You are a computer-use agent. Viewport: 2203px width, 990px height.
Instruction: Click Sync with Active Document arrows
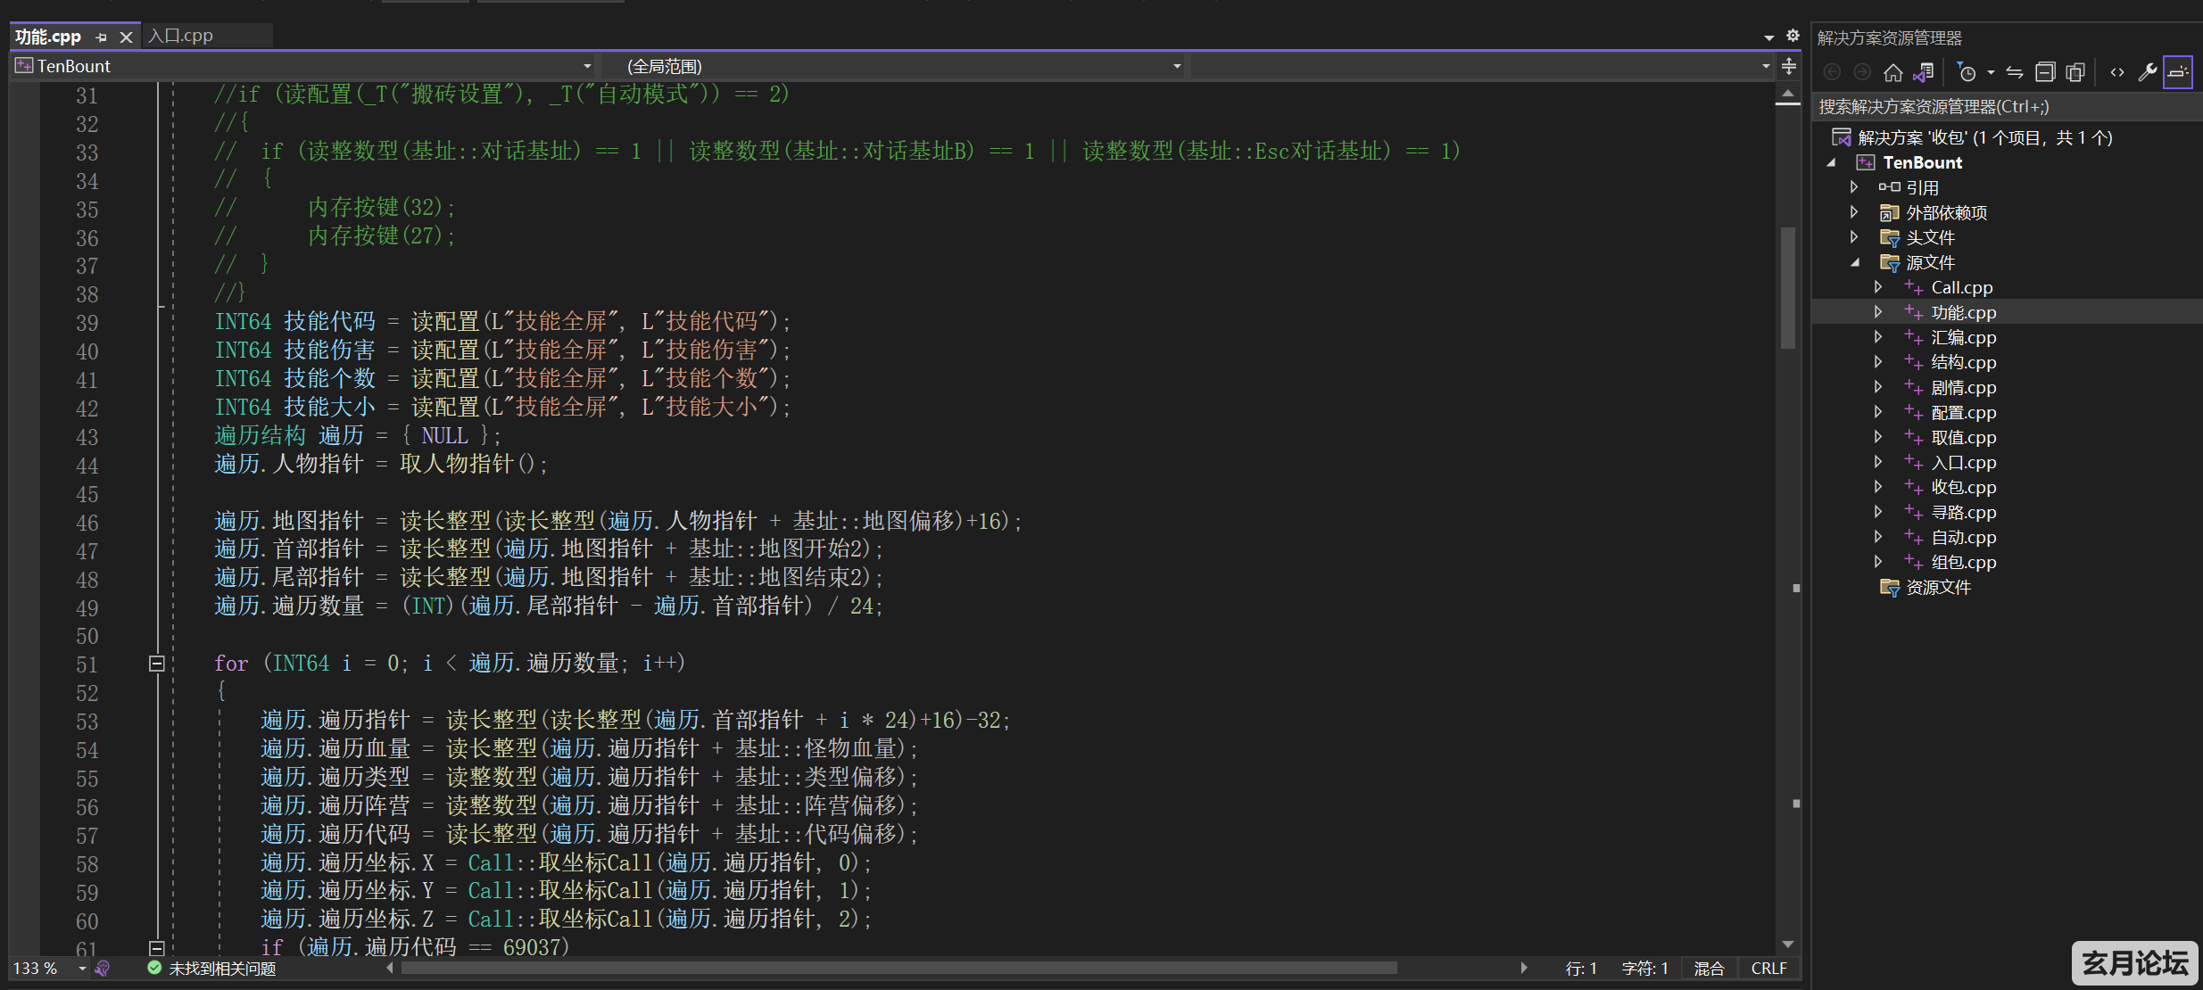coord(2015,72)
